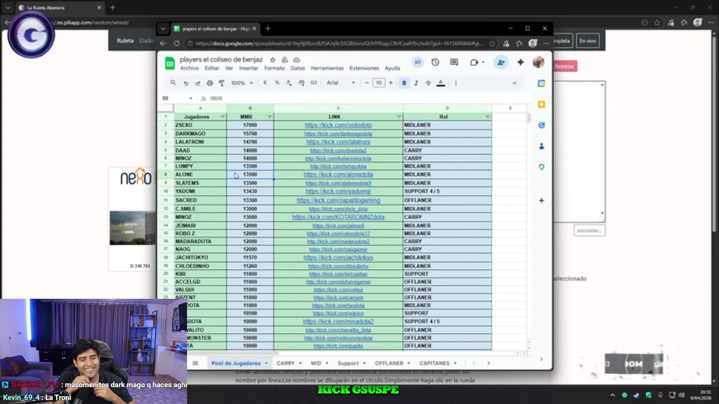Open the Formato menu

click(x=275, y=68)
